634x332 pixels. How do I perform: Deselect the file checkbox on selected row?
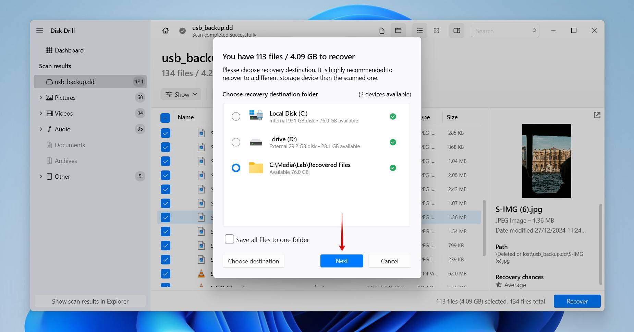pyautogui.click(x=166, y=217)
